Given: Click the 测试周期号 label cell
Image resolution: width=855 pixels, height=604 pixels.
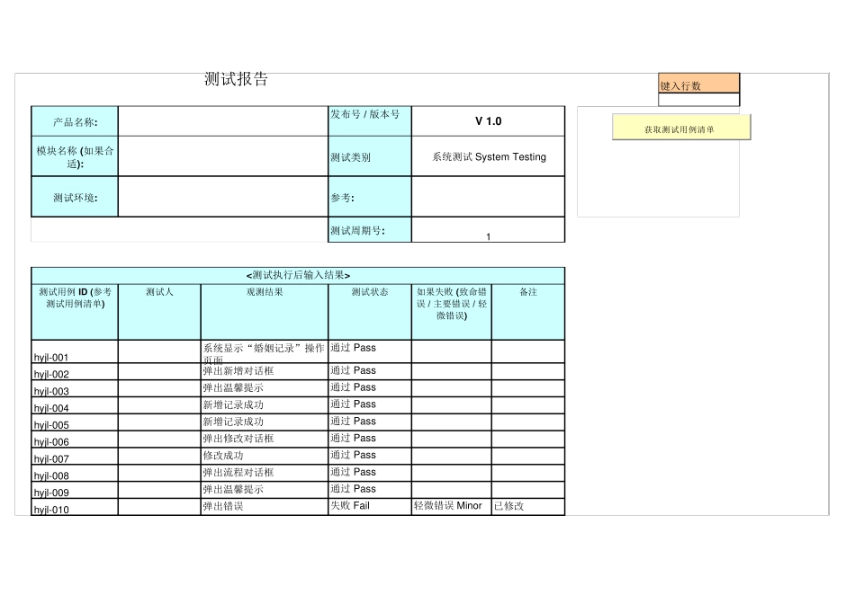Looking at the screenshot, I should pos(370,230).
